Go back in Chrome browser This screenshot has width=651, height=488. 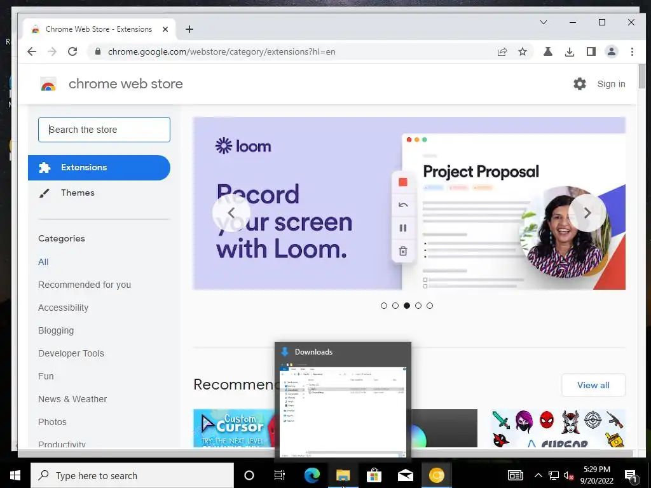point(32,51)
